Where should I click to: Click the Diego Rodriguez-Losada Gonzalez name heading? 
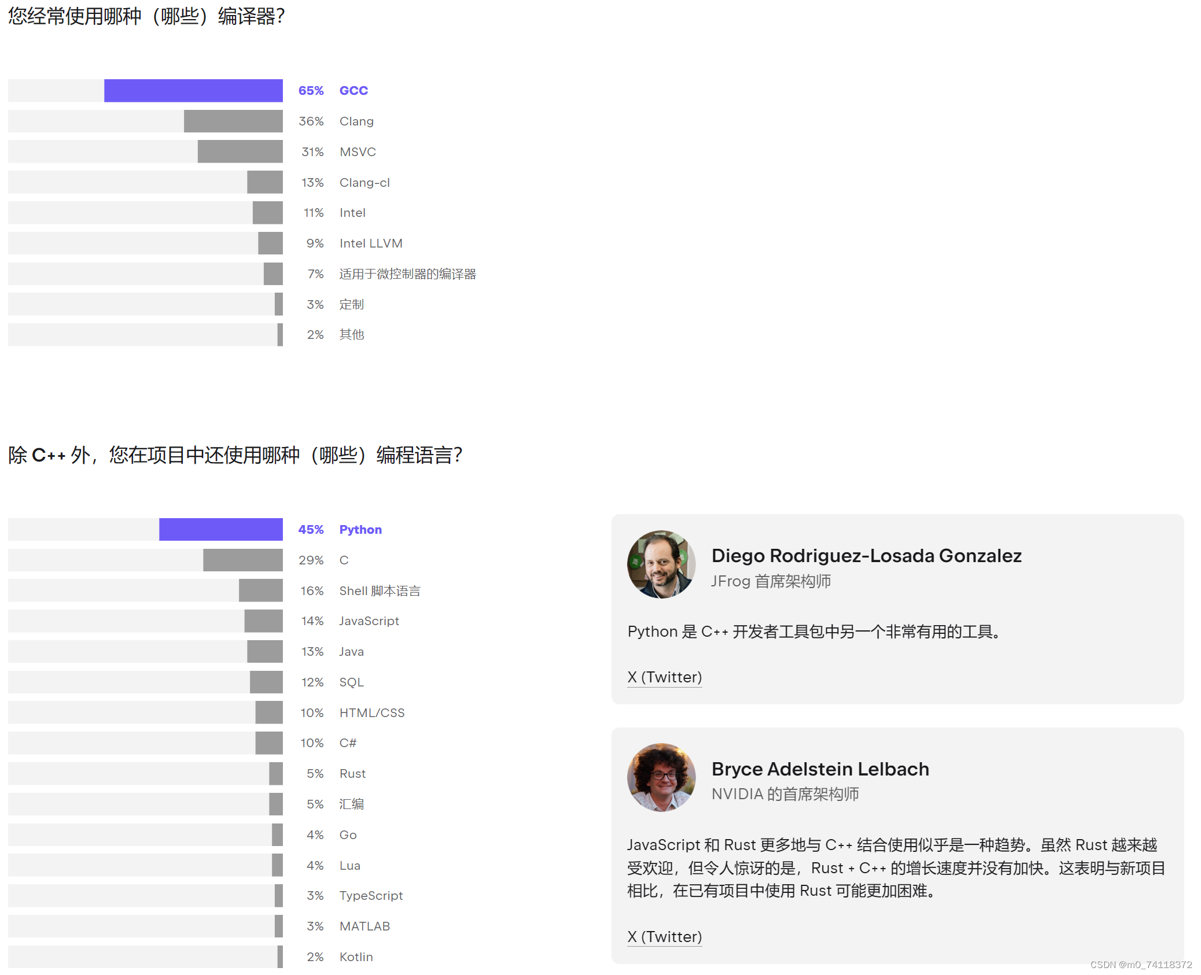coord(866,556)
